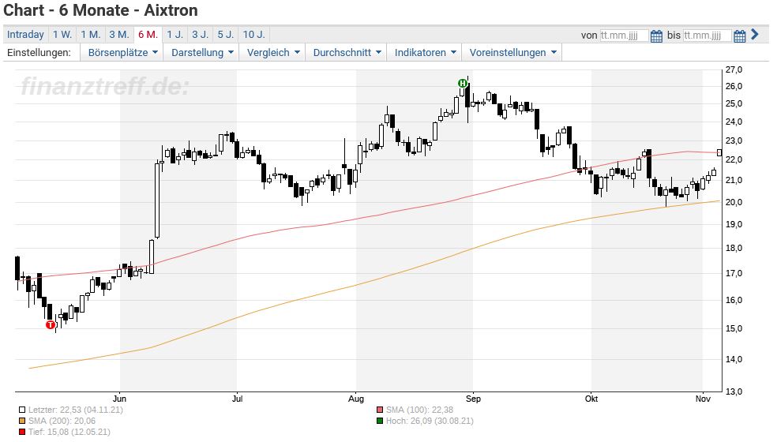Image resolution: width=777 pixels, height=442 pixels.
Task: Submit the date range with the arrow icon
Action: 755,34
